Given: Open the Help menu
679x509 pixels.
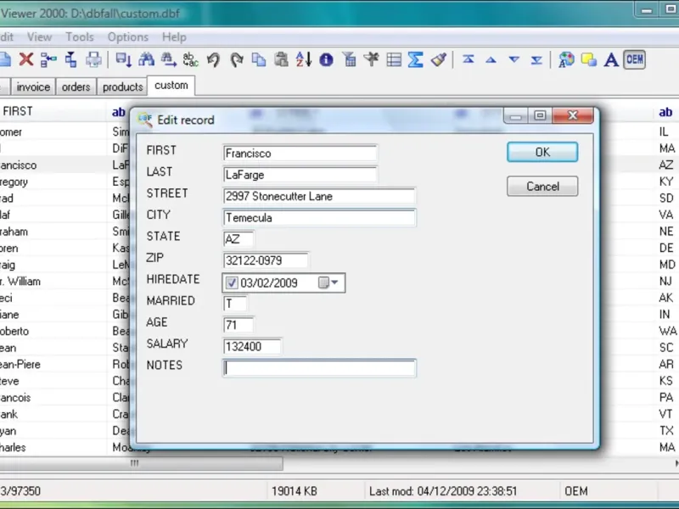Looking at the screenshot, I should (174, 37).
